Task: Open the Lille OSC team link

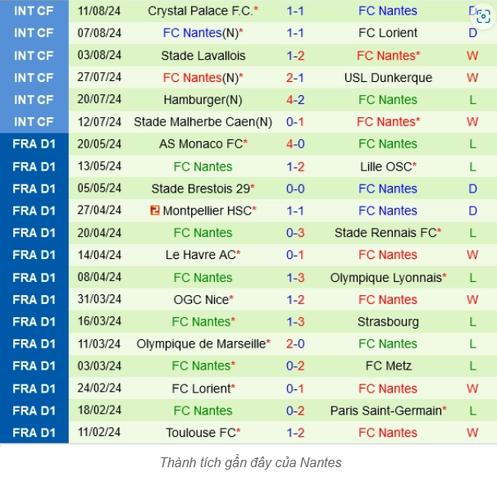Action: point(385,167)
